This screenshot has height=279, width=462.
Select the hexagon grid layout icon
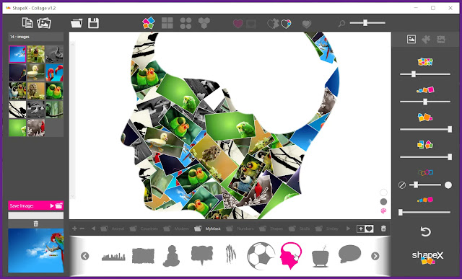pyautogui.click(x=204, y=22)
